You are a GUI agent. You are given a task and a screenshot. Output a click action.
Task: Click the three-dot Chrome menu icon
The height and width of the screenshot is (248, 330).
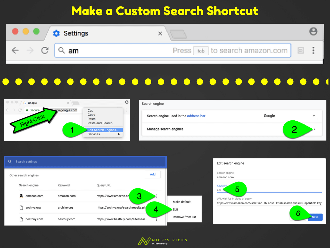313,50
